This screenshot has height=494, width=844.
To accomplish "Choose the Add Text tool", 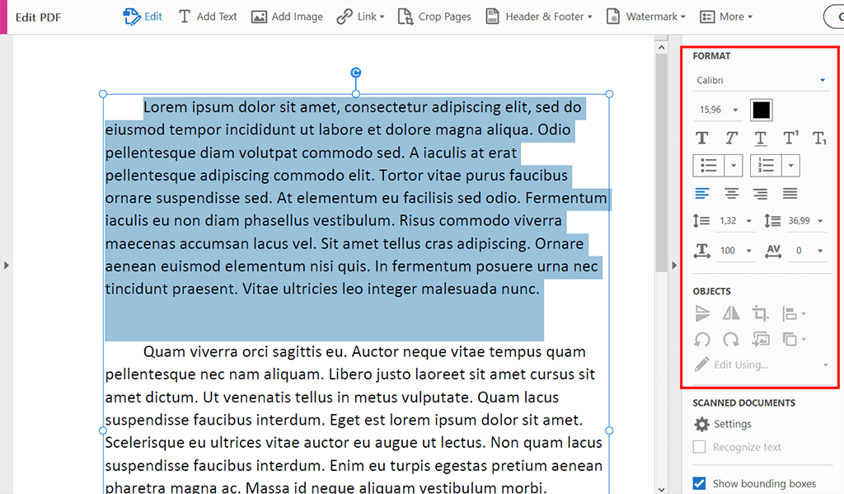I will [x=207, y=16].
